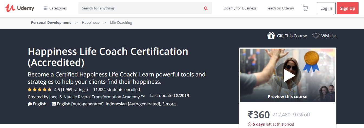Go to Teach on Udemy
Screen dimensions: 364x128
(280, 8)
